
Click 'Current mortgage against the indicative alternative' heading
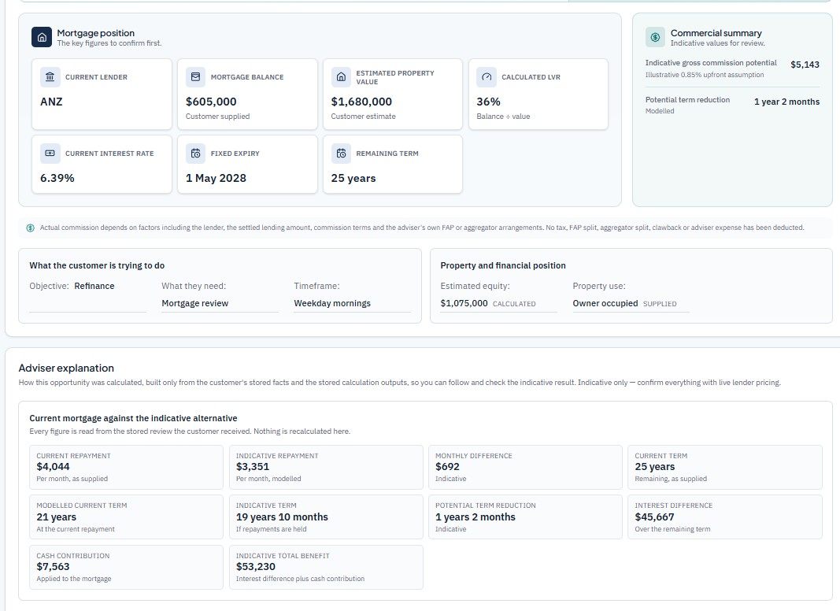(133, 419)
